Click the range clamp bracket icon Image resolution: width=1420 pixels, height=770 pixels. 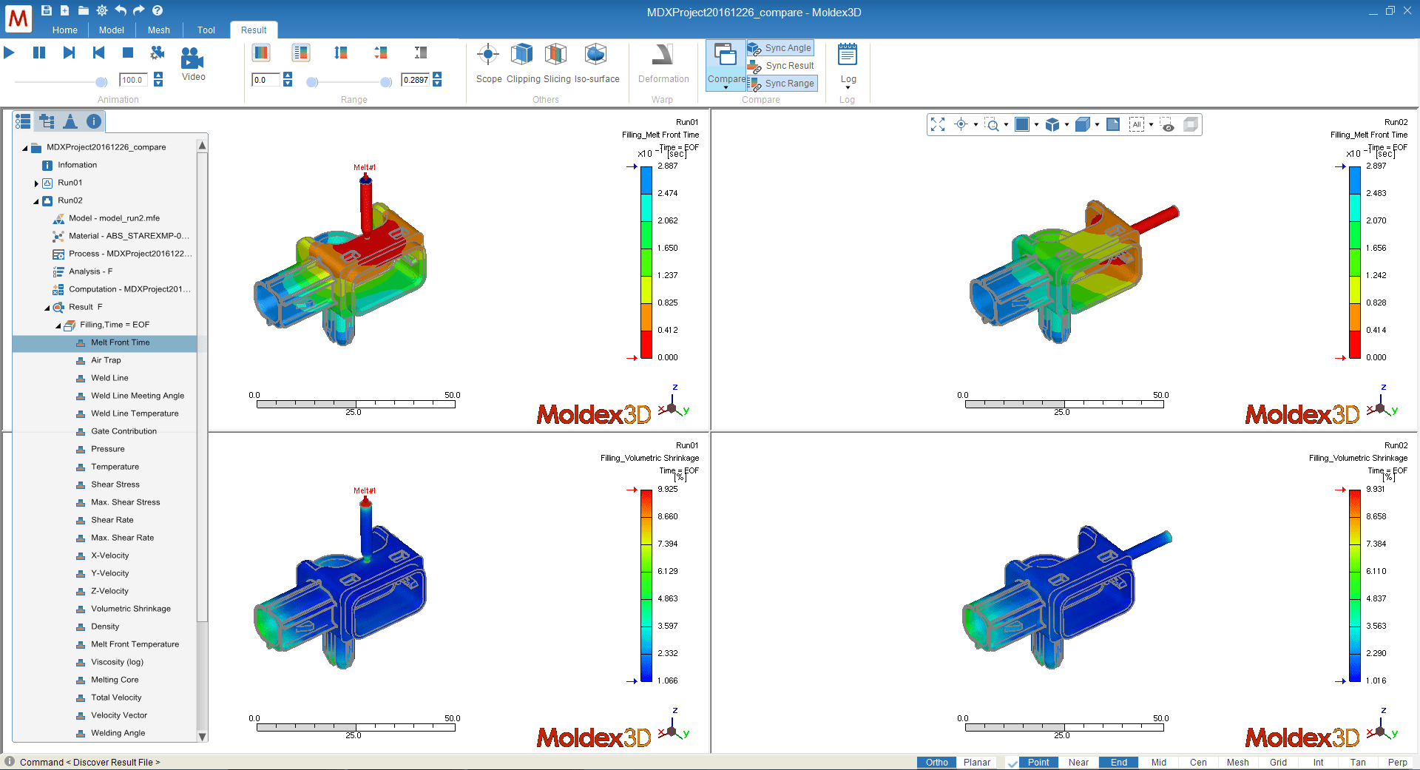[x=421, y=53]
